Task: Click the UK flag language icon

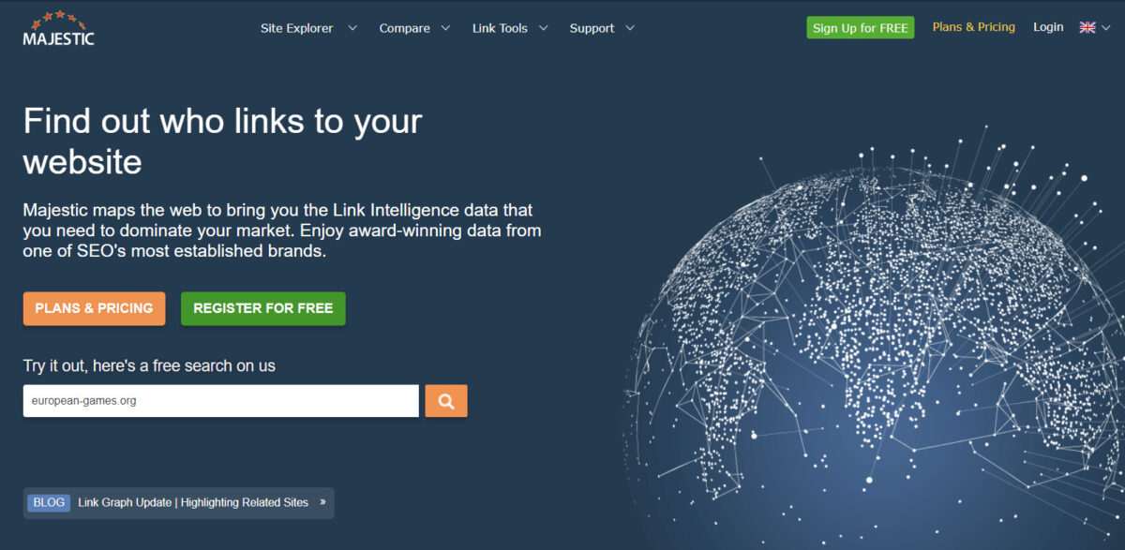Action: click(x=1087, y=28)
